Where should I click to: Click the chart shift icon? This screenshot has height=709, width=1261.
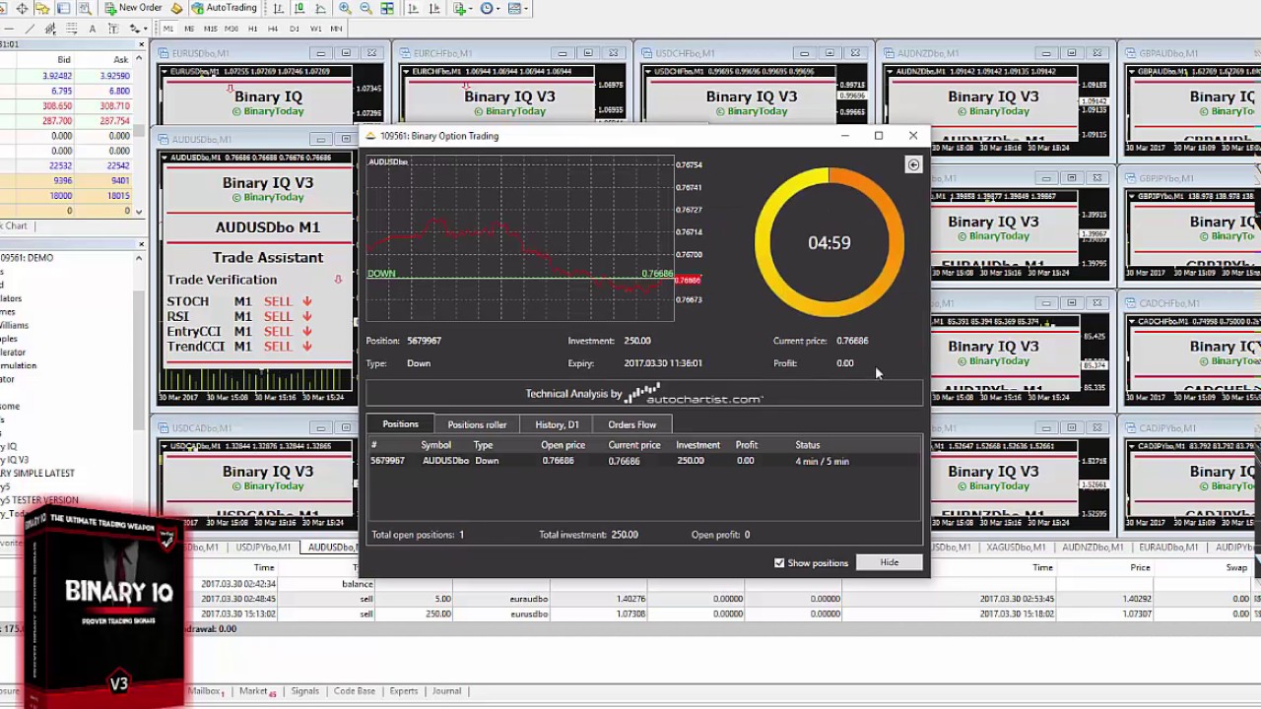click(434, 8)
